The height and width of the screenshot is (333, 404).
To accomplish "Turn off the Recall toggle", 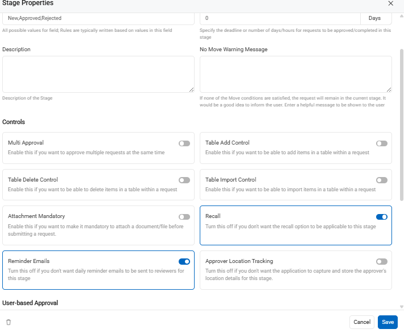I will point(382,217).
